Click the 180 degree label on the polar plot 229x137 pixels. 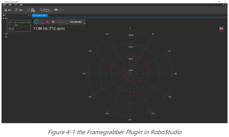pyautogui.click(x=130, y=120)
